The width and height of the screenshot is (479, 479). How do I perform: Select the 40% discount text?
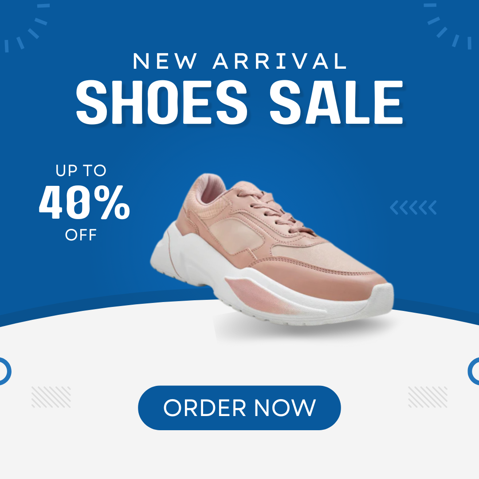[84, 202]
